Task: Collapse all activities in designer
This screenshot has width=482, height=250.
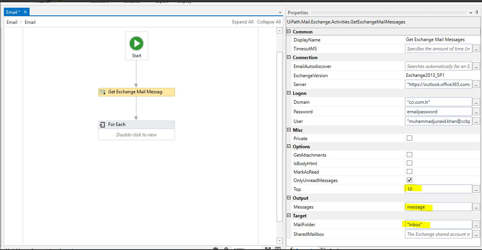Action: (x=269, y=22)
